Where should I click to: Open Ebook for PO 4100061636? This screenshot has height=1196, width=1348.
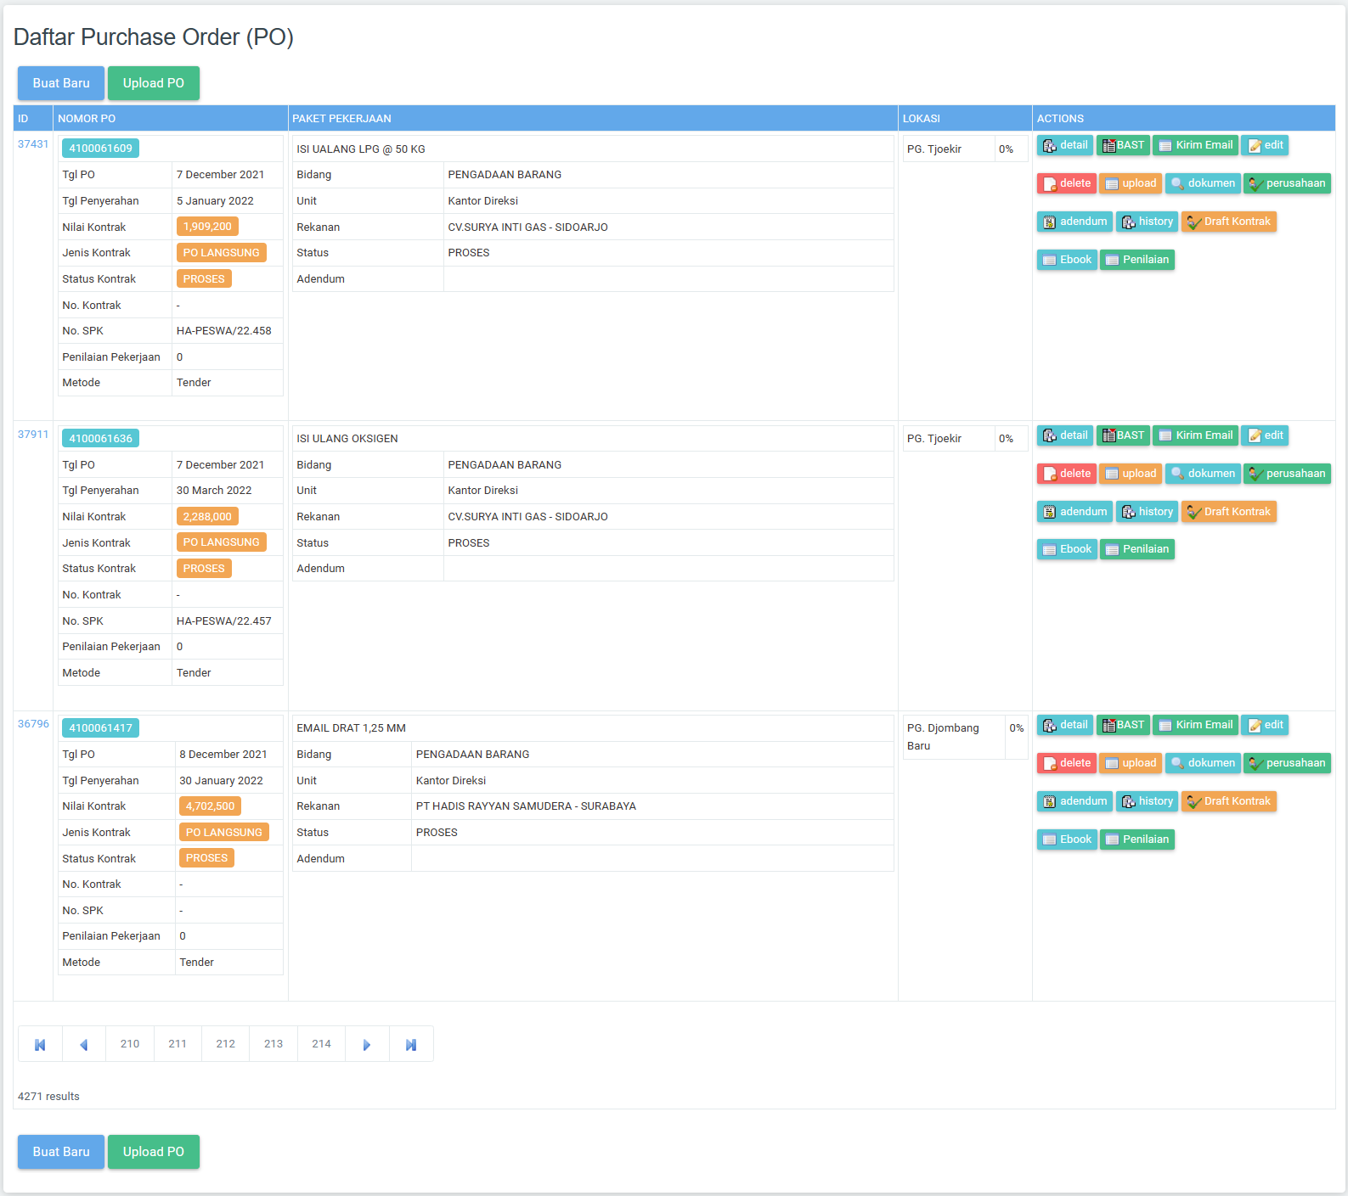click(x=1067, y=549)
